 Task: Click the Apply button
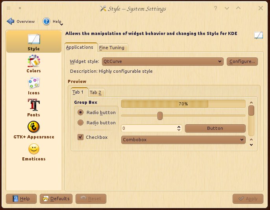point(248,199)
